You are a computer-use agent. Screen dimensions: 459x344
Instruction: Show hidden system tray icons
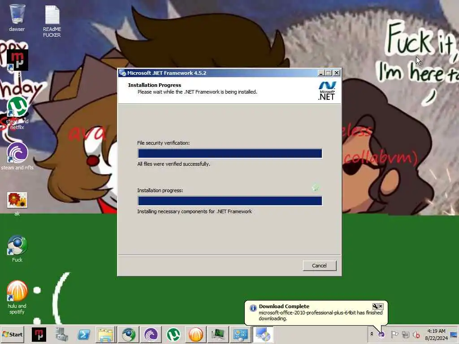pos(372,334)
